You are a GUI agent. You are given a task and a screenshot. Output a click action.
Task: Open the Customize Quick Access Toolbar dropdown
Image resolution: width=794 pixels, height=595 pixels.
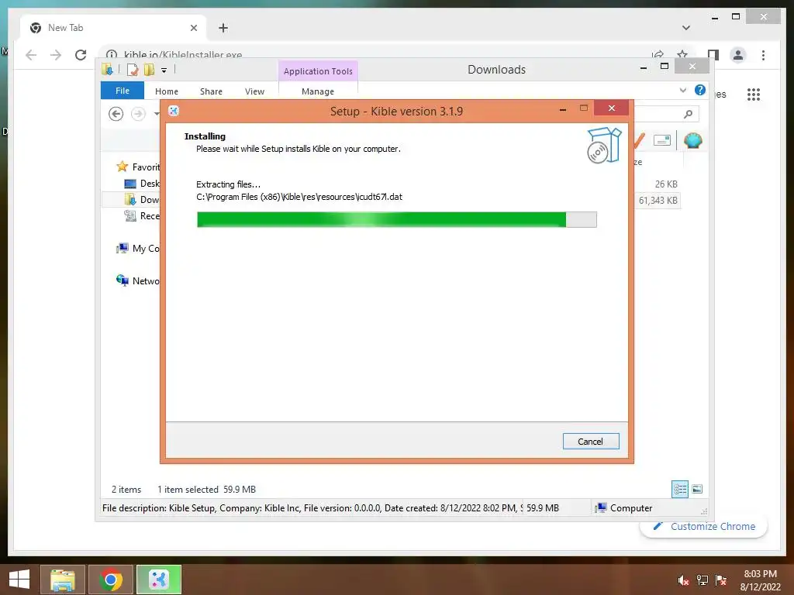click(164, 71)
